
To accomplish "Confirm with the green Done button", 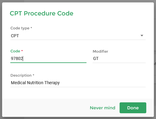I will [x=133, y=108].
